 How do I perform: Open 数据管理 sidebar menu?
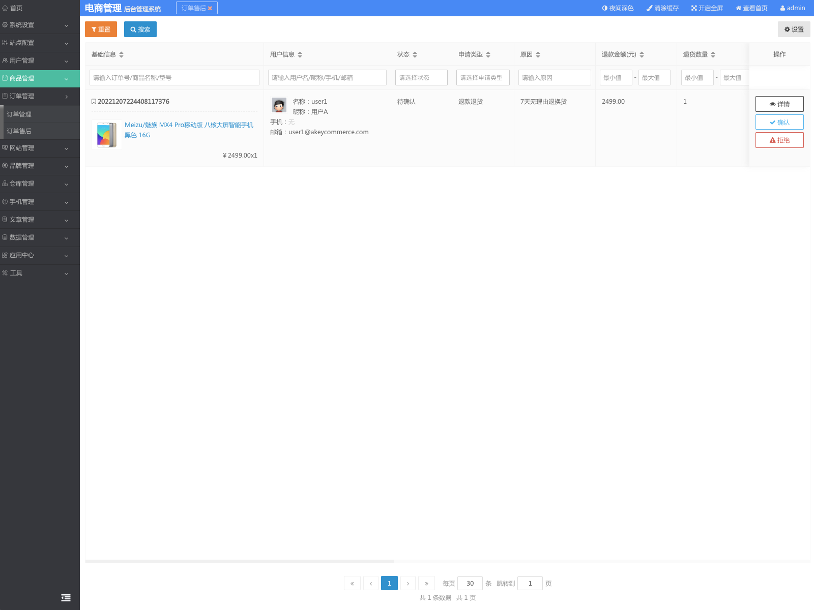click(x=40, y=237)
